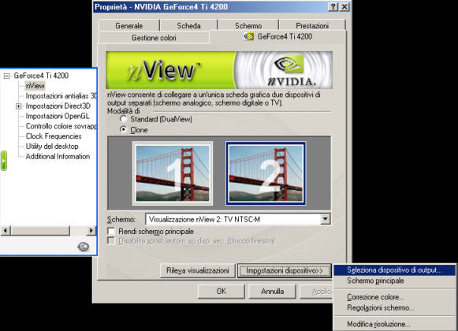Open Additional Information tree item
The image size is (458, 331).
tap(58, 157)
